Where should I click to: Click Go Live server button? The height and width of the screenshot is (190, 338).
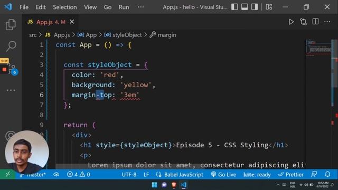click(x=223, y=174)
